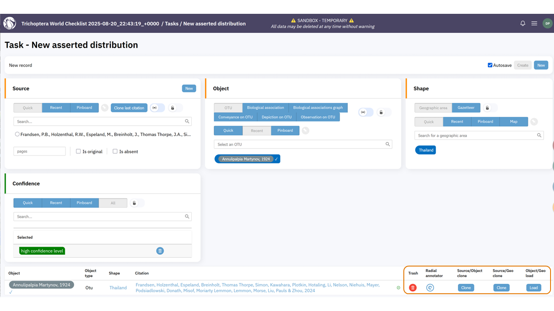The height and width of the screenshot is (311, 554).
Task: Open the DP user avatar
Action: point(548,23)
